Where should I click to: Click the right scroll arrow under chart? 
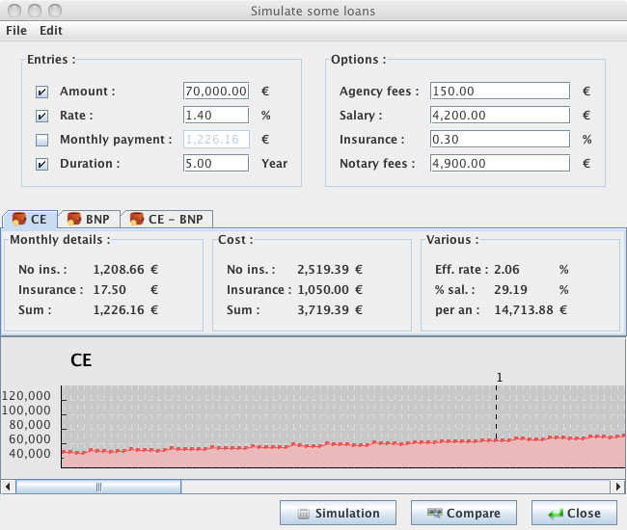[x=618, y=487]
